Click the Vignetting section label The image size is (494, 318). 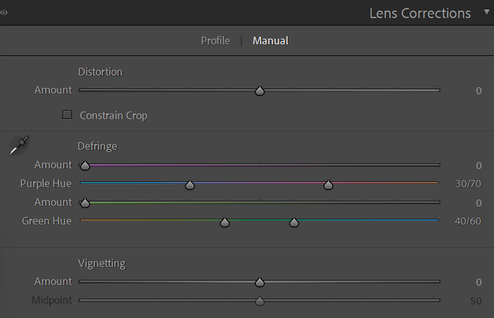pos(102,264)
